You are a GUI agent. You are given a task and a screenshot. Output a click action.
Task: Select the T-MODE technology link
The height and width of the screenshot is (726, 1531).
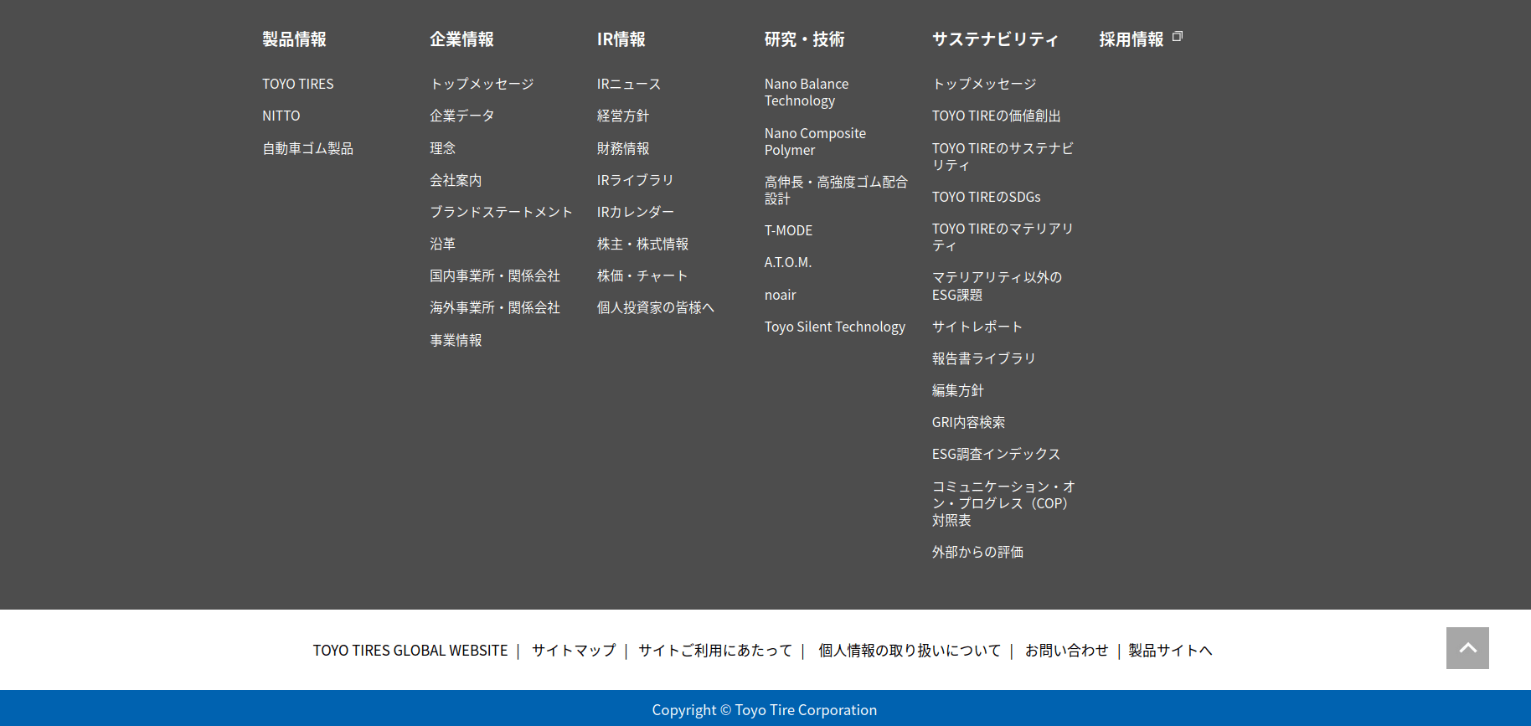788,230
